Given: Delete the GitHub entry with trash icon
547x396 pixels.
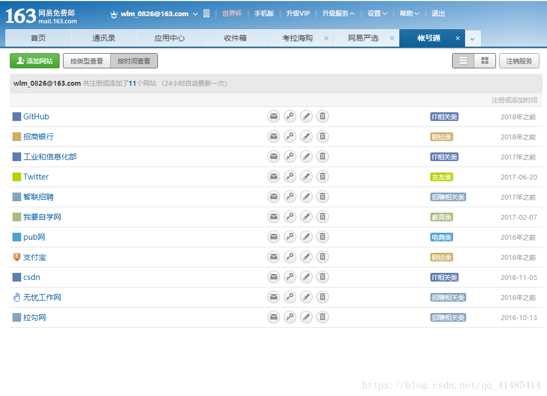Looking at the screenshot, I should (323, 117).
